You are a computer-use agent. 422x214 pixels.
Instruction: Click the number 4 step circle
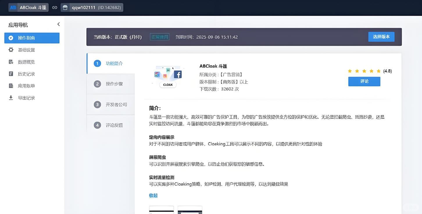(x=97, y=125)
